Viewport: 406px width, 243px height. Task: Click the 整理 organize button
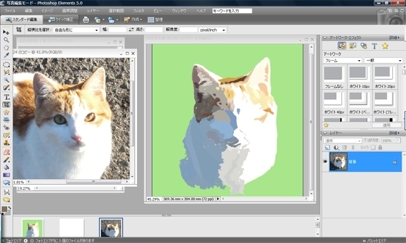(x=155, y=20)
